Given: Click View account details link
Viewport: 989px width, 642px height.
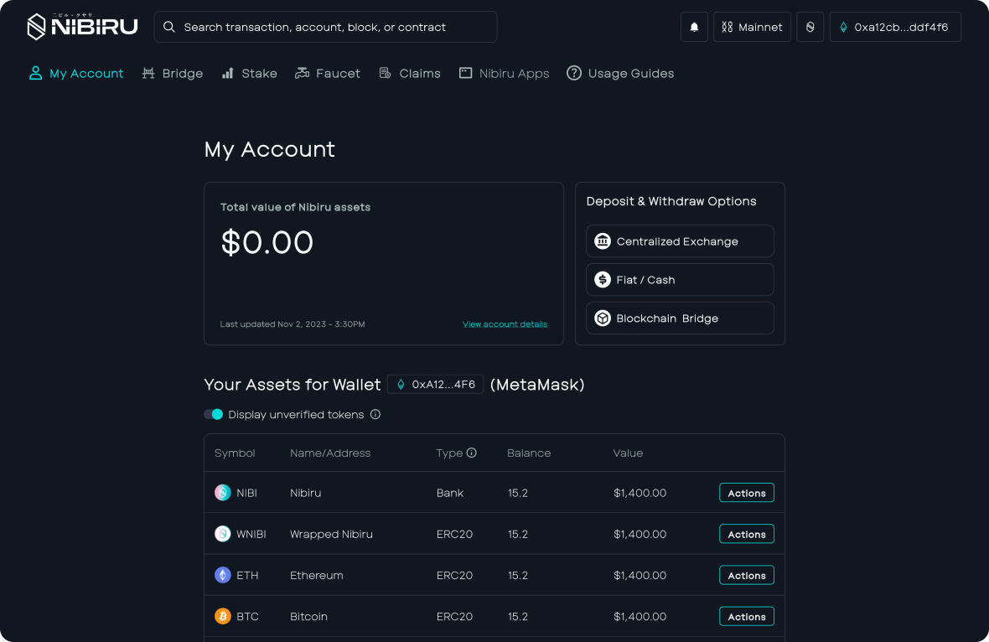Looking at the screenshot, I should coord(505,324).
